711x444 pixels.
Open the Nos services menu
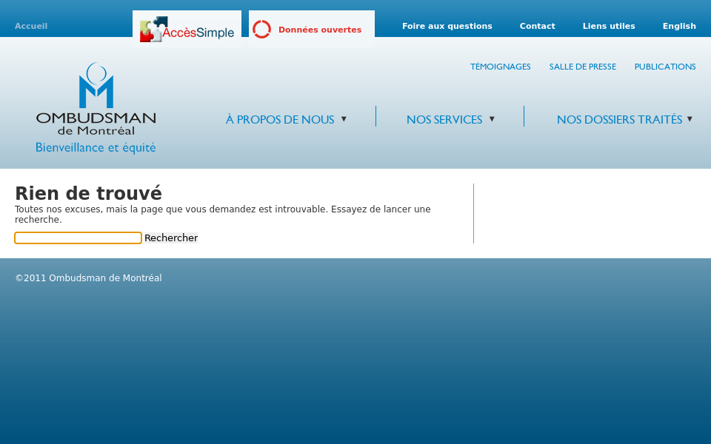(444, 119)
